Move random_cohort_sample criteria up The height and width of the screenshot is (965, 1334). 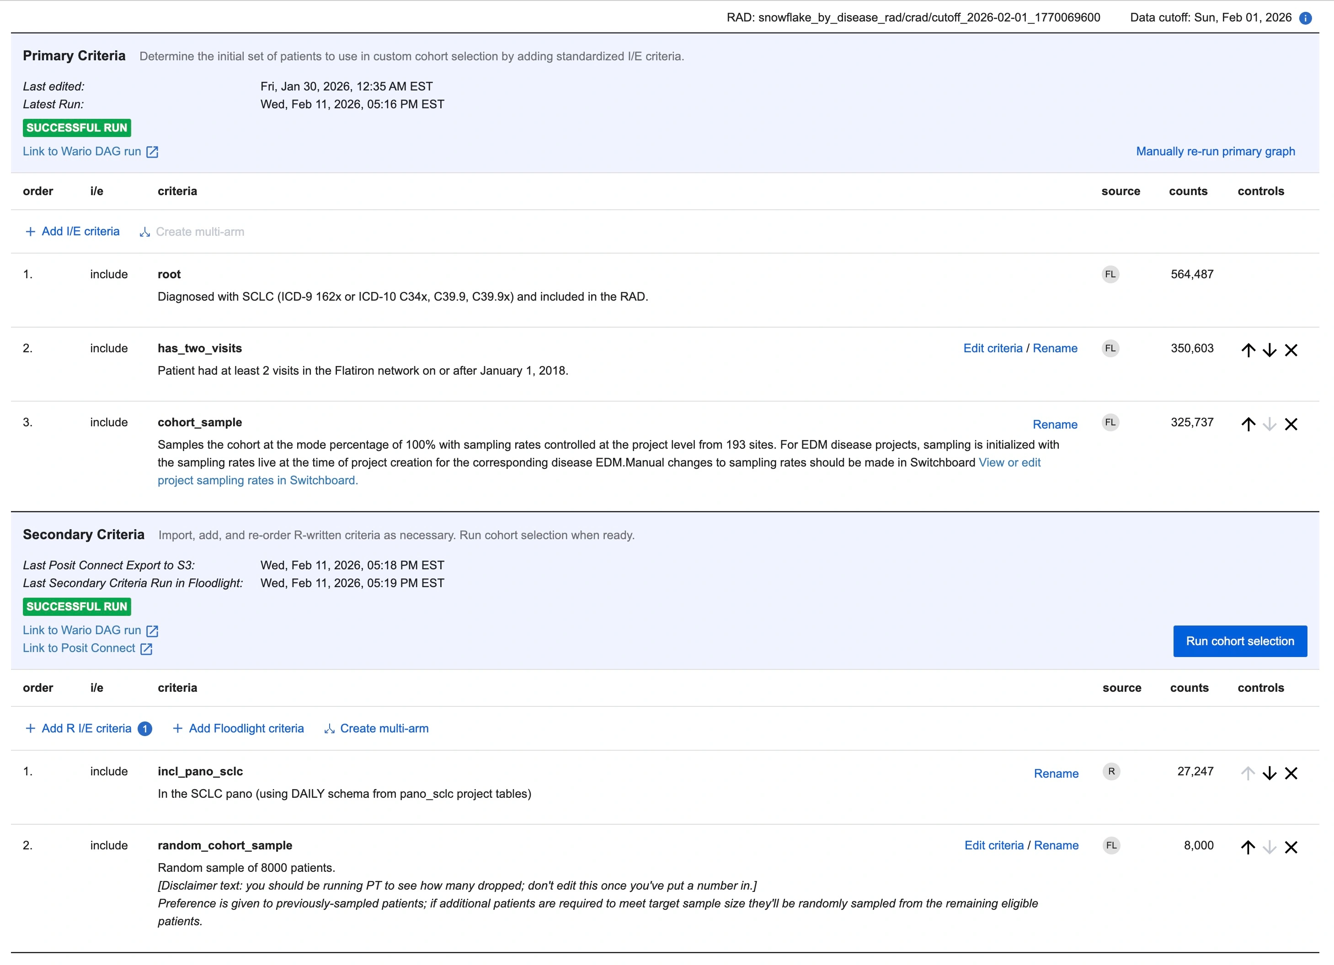click(x=1248, y=848)
